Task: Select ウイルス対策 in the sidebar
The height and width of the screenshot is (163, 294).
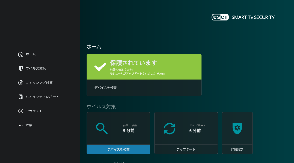Action: point(36,68)
